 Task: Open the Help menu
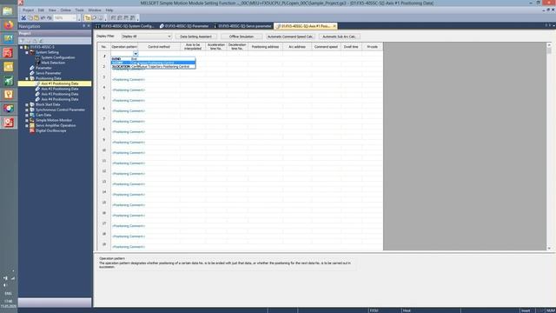click(109, 10)
